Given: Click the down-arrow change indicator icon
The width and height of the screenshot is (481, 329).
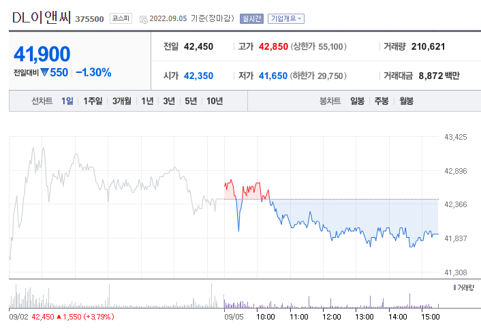Looking at the screenshot, I should point(44,73).
